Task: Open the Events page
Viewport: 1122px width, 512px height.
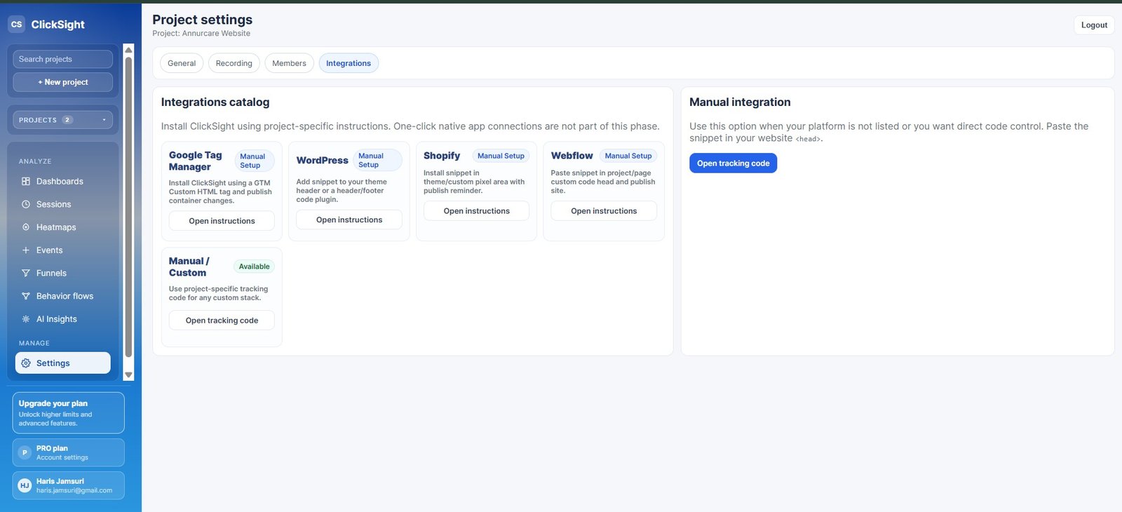Action: pos(62,250)
